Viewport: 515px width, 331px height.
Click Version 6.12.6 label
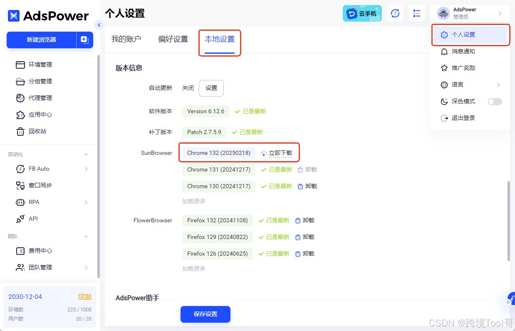(206, 111)
